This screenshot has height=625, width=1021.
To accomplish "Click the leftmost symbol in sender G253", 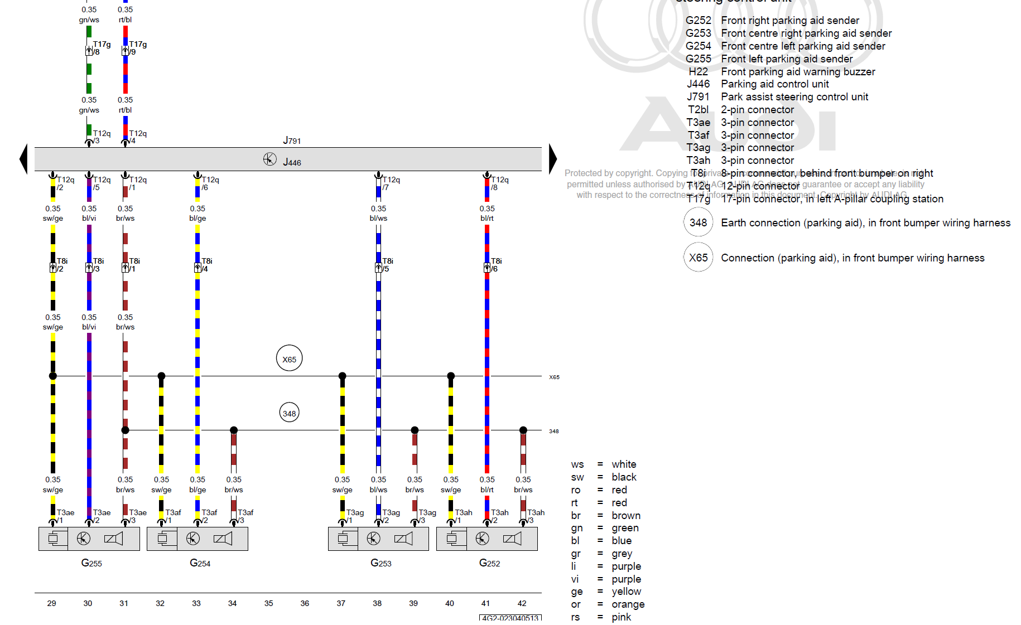I will coord(343,539).
